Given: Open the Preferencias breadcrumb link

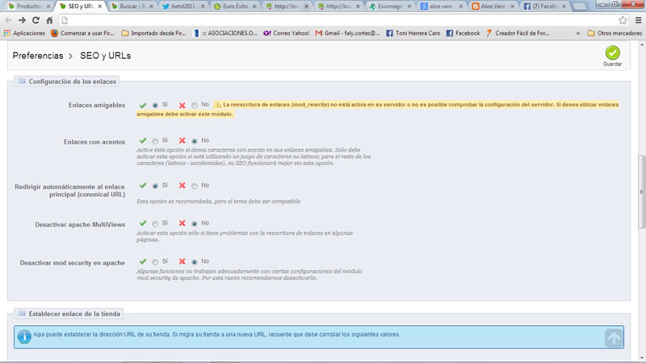Looking at the screenshot, I should [38, 56].
